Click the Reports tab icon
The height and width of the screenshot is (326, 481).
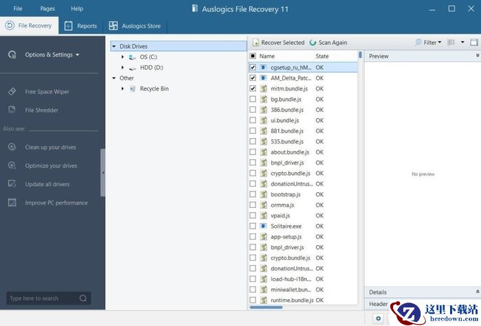click(69, 26)
